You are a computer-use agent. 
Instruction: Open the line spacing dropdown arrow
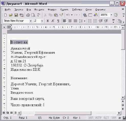(x=84, y=21)
